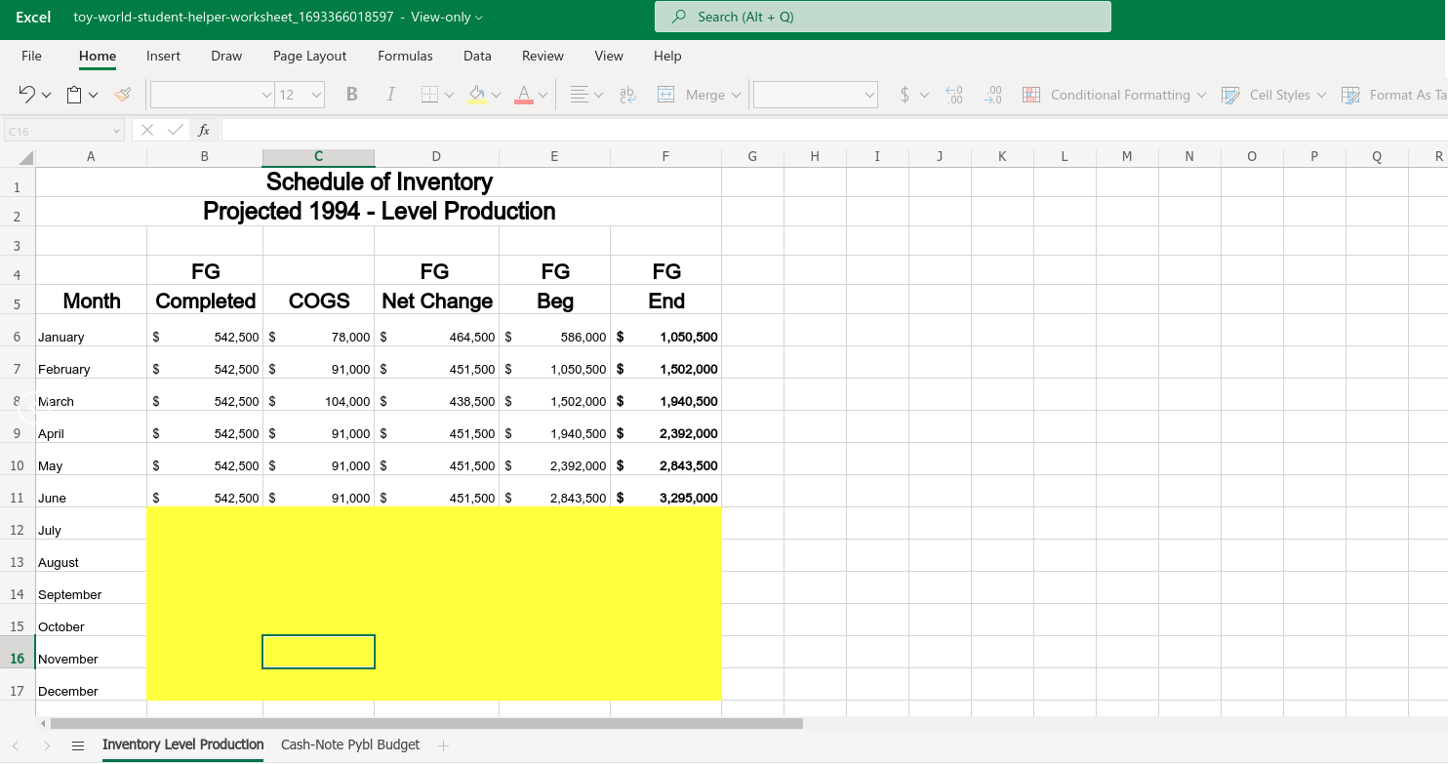This screenshot has height=764, width=1448.
Task: Expand the number format dropdown
Action: click(869, 95)
